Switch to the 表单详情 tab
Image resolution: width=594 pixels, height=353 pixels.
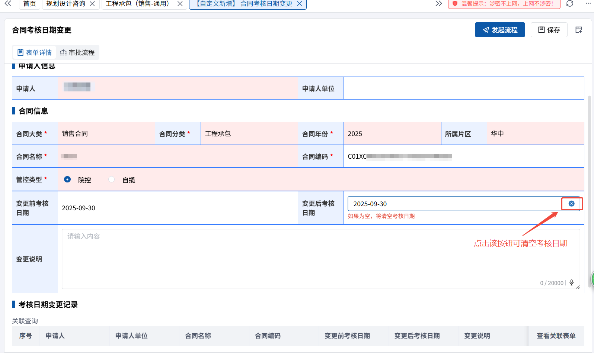pos(35,52)
